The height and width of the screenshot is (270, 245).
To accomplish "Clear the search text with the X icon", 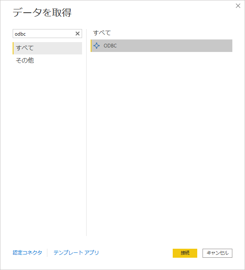I will tap(78, 34).
